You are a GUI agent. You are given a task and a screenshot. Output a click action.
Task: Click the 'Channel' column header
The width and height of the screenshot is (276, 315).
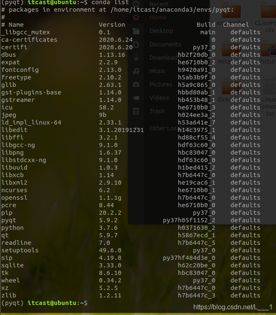click(236, 25)
